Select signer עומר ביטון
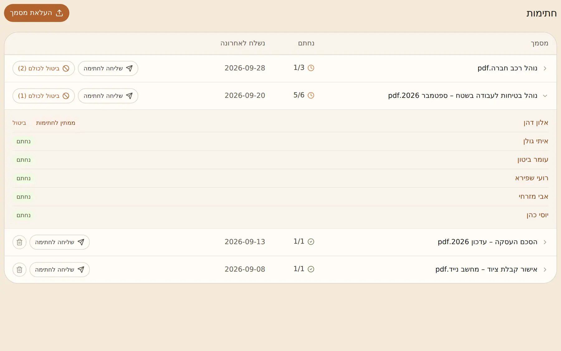 click(533, 160)
